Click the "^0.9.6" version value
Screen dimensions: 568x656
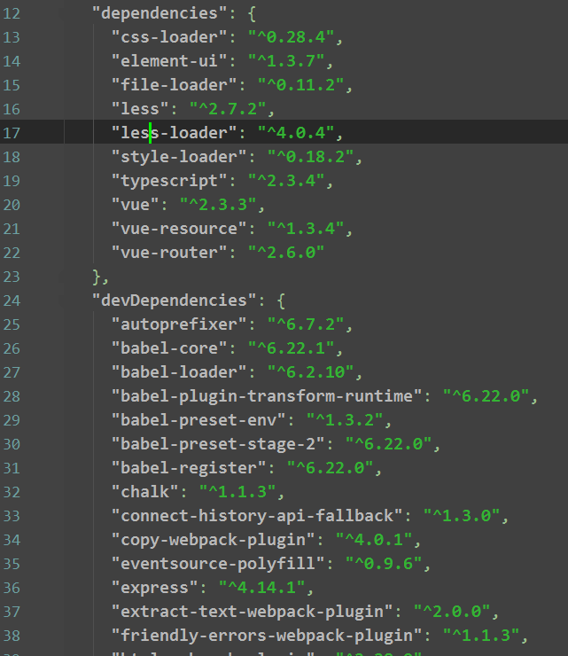tap(384, 564)
